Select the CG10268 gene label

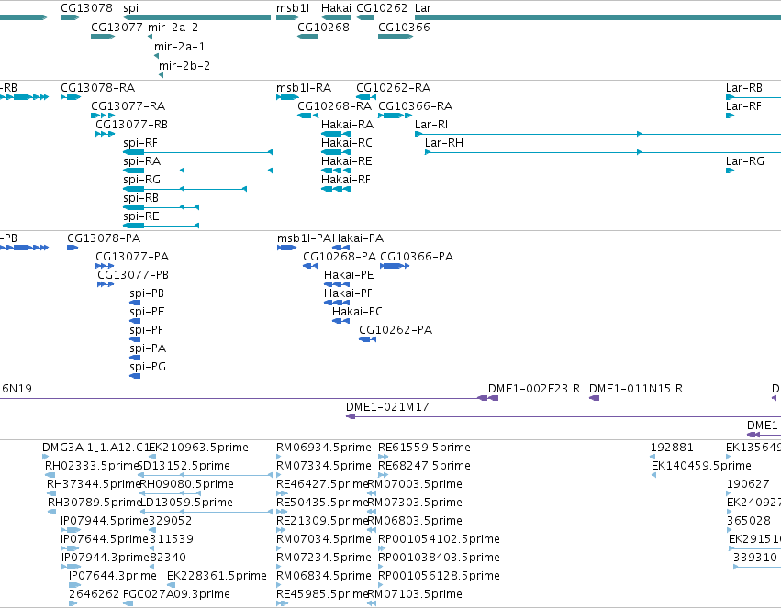pos(323,27)
